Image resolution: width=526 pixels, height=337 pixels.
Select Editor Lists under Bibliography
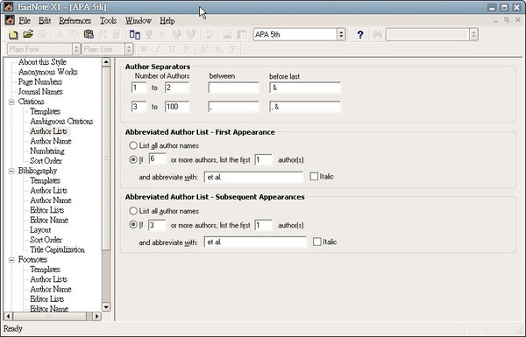click(x=47, y=210)
